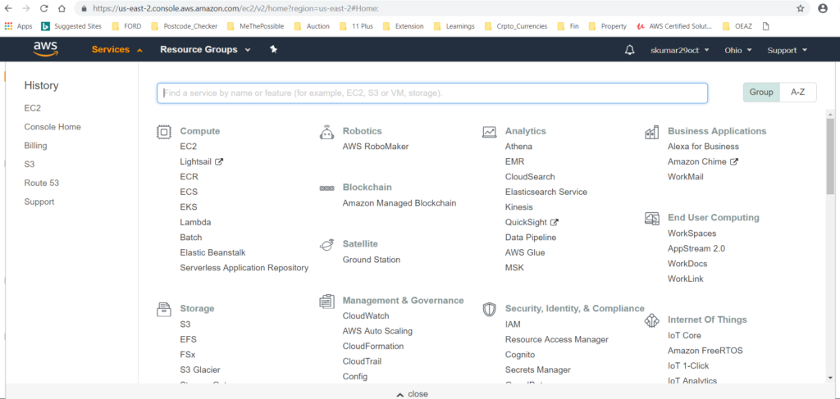Click the Management & Governance icon

click(326, 302)
